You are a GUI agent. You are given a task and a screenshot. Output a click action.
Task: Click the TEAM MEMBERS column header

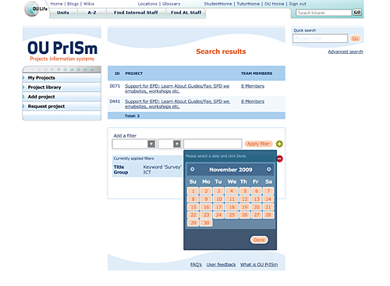point(257,73)
